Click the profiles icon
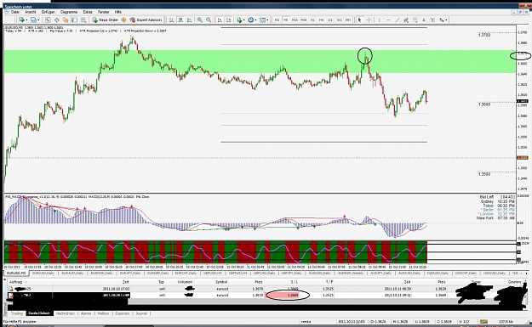This screenshot has width=532, height=327. coord(33,20)
